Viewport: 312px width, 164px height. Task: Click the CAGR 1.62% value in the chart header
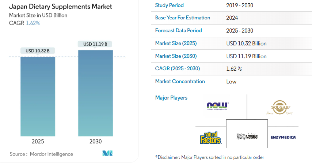(33, 23)
